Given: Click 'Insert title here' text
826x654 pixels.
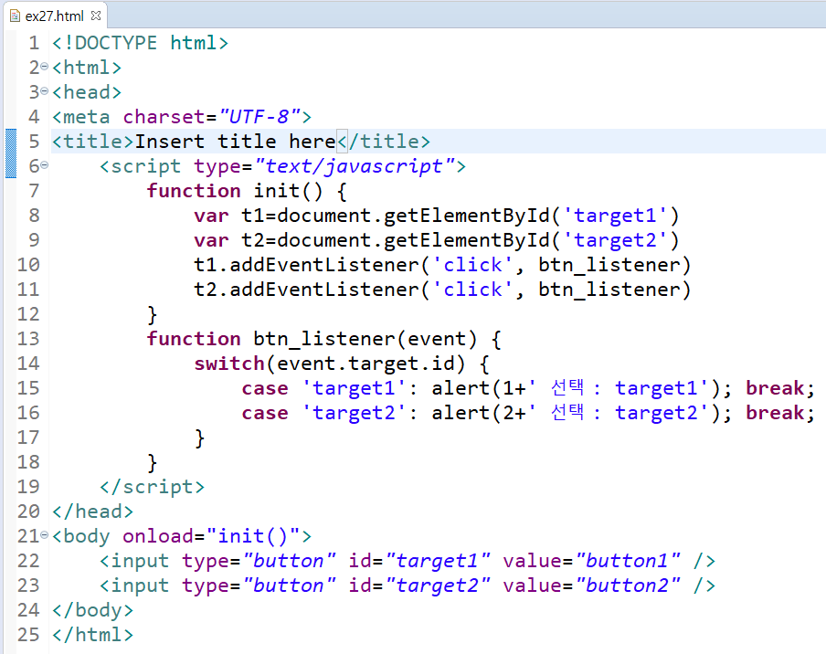Looking at the screenshot, I should point(236,141).
